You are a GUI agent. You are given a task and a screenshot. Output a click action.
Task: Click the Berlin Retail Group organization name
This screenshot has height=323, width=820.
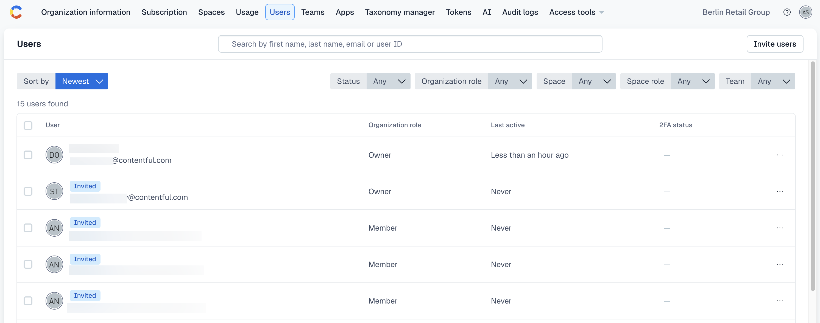coord(736,12)
